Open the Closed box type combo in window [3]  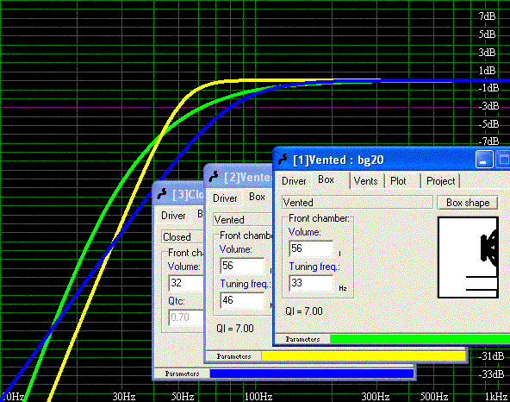pos(183,237)
